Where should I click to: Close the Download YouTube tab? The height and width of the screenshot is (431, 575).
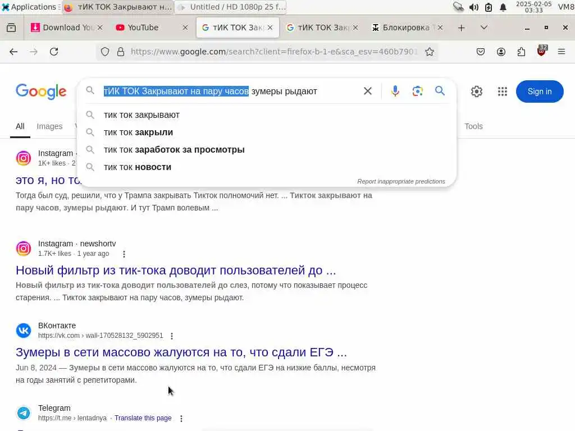click(x=100, y=28)
